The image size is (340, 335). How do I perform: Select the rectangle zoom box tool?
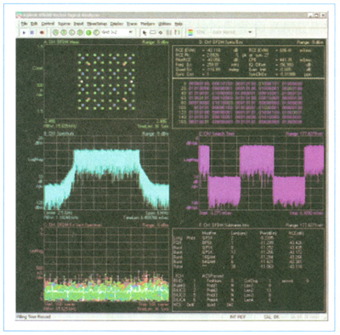coord(153,32)
